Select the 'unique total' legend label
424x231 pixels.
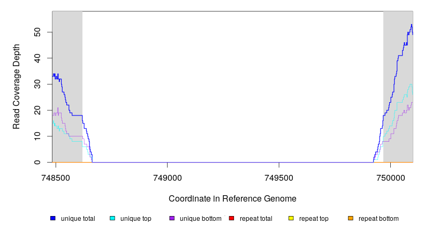click(x=78, y=219)
